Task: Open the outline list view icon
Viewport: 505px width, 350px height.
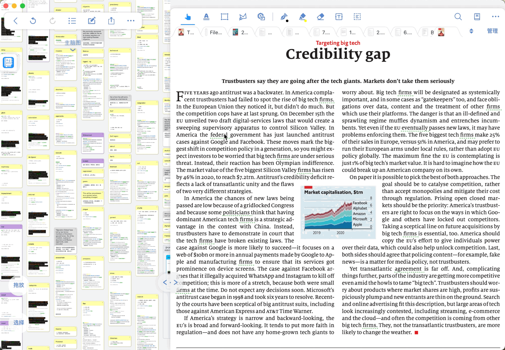Action: (x=72, y=21)
